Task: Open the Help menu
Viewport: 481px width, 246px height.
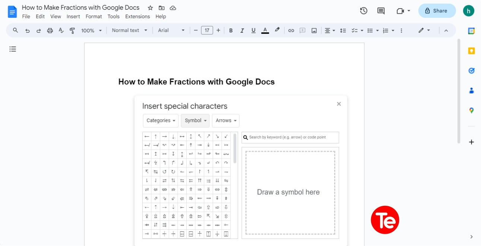Action: (161, 16)
